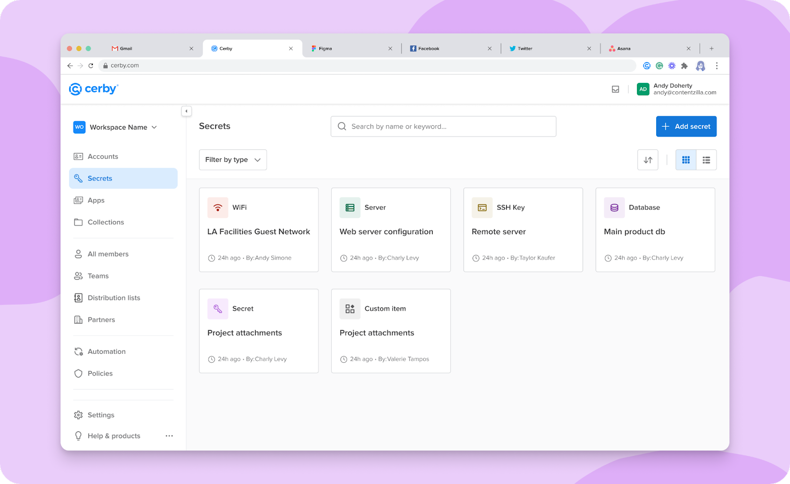Click the WiFi icon on LA Facilities card
Screen dimensions: 790x484
(218, 207)
